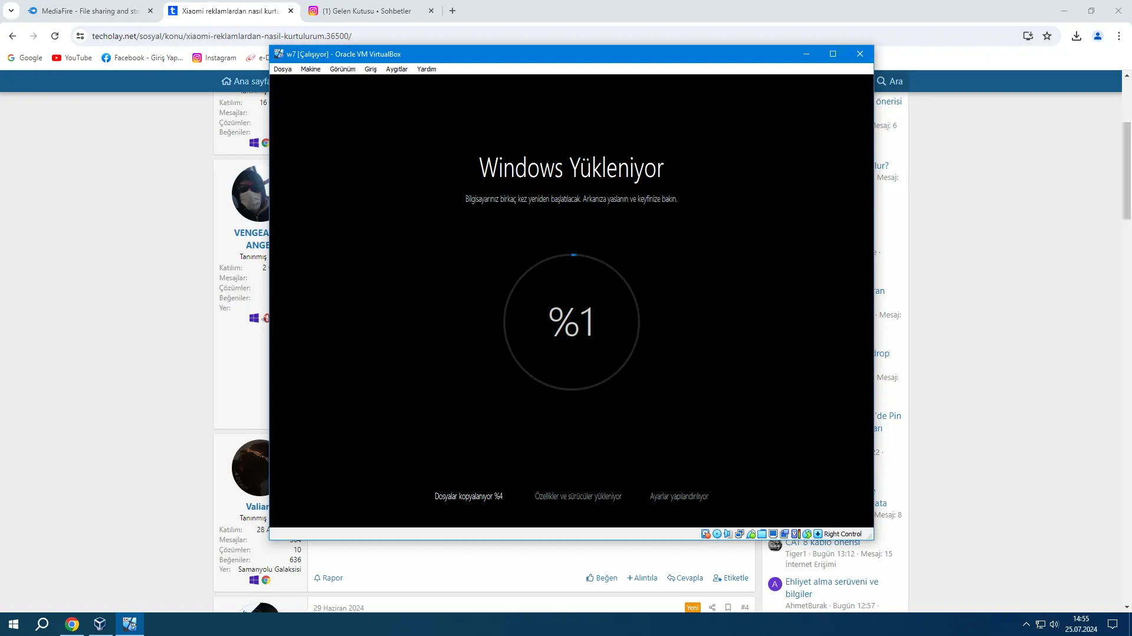This screenshot has width=1132, height=636.
Task: Open the Google bookmark
Action: pyautogui.click(x=25, y=58)
